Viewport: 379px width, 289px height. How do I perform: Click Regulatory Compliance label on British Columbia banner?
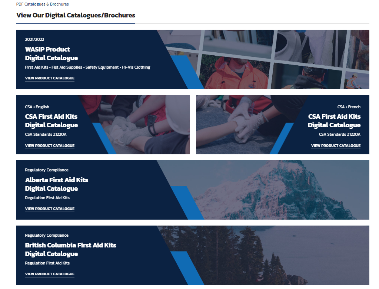tap(47, 235)
